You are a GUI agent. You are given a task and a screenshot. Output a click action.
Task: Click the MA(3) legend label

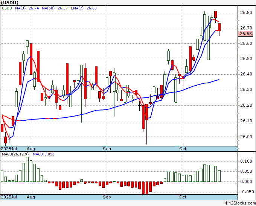pyautogui.click(x=20, y=8)
